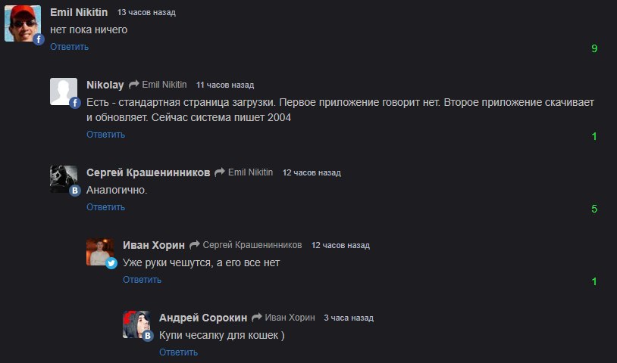Click the reply arrow next to Иван Хорин
Image resolution: width=617 pixels, height=363 pixels.
click(x=194, y=245)
